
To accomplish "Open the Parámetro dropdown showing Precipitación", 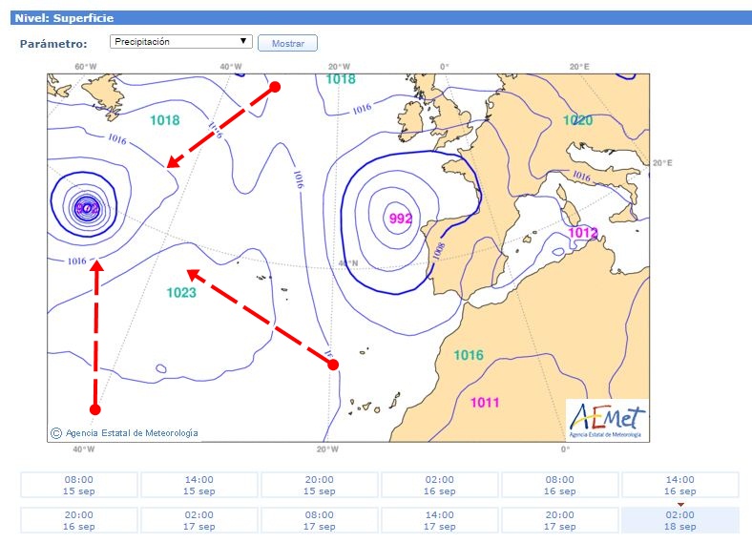I will 180,42.
